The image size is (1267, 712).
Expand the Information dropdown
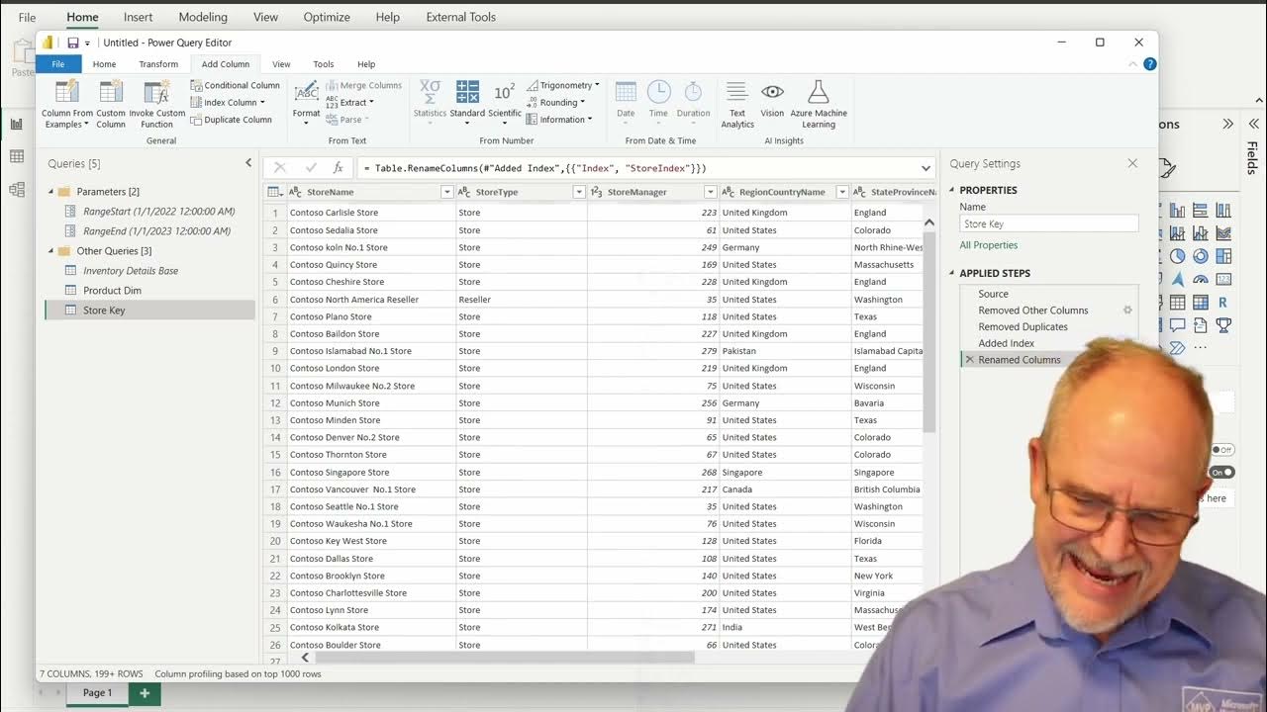pos(590,120)
